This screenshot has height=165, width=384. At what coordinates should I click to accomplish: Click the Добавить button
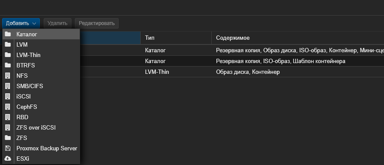pyautogui.click(x=21, y=23)
